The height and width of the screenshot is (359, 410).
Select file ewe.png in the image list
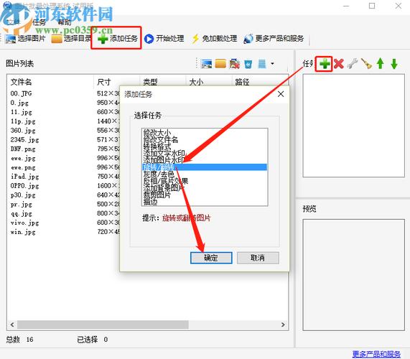pos(23,167)
